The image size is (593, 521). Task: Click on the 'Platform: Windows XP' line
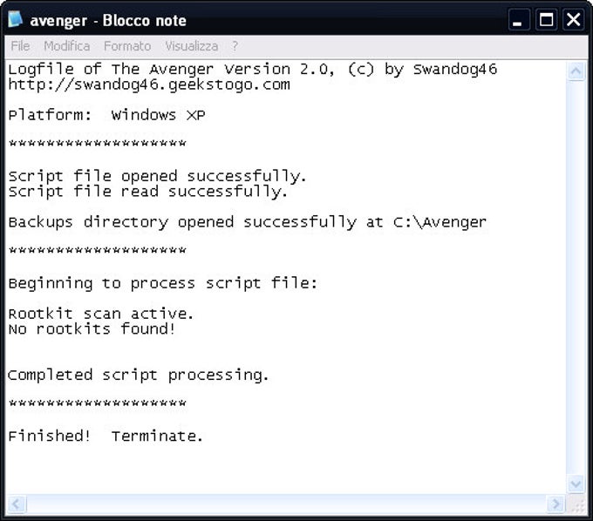pos(106,115)
